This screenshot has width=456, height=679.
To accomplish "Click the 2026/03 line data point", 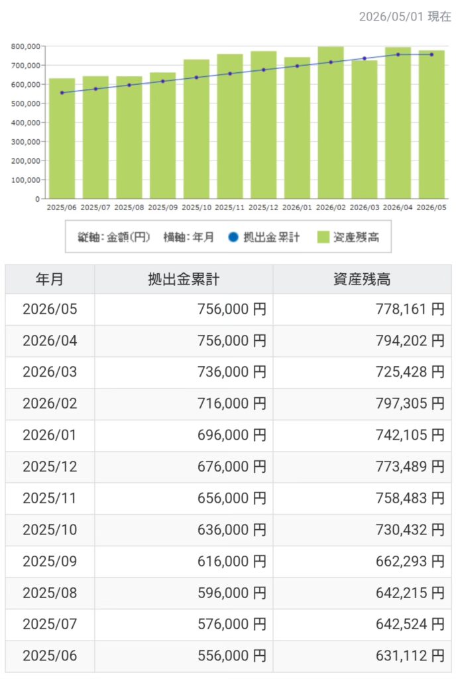I will coord(365,58).
